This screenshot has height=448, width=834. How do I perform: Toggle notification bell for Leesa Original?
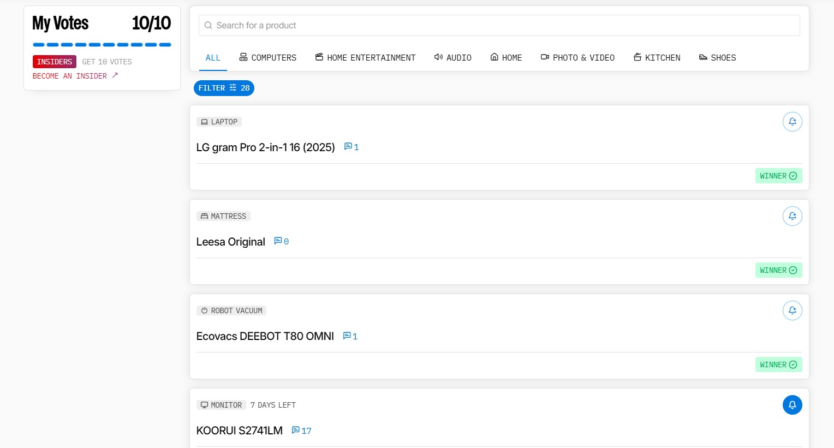(x=792, y=216)
